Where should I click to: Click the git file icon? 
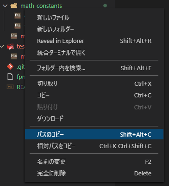(10, 66)
